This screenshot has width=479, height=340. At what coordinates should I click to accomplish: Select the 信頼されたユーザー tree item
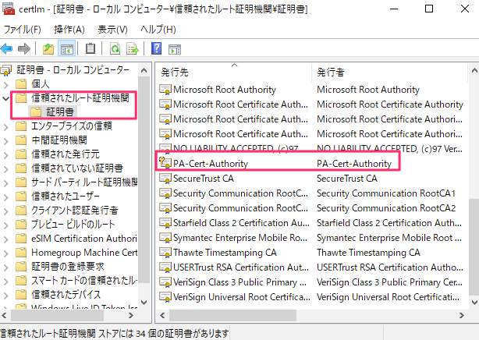pos(66,196)
